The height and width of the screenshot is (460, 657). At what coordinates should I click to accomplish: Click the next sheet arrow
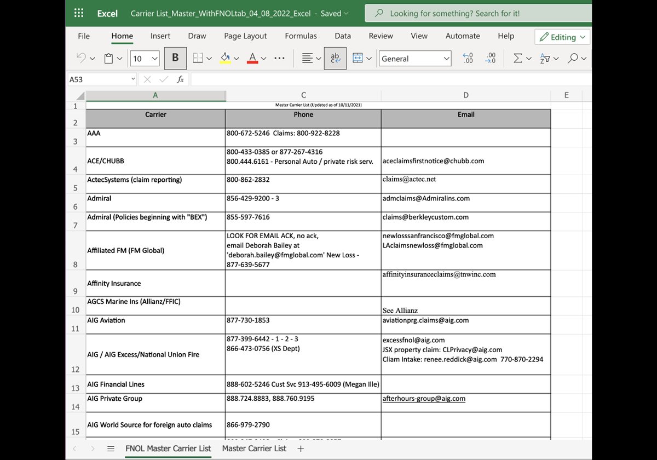tap(93, 449)
